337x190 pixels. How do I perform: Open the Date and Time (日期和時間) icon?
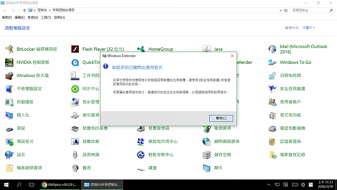tap(272, 76)
